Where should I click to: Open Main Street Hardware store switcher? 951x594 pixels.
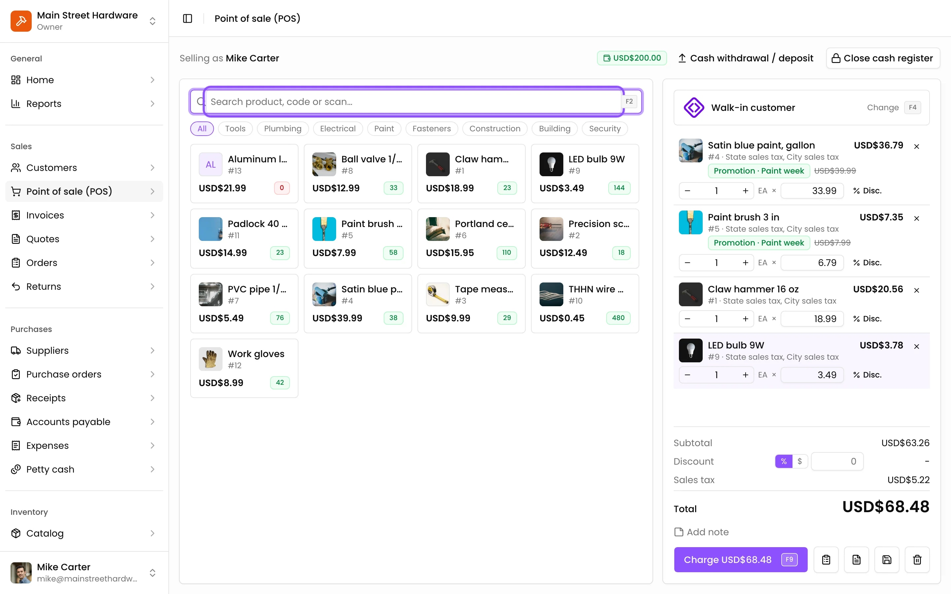[x=84, y=21]
